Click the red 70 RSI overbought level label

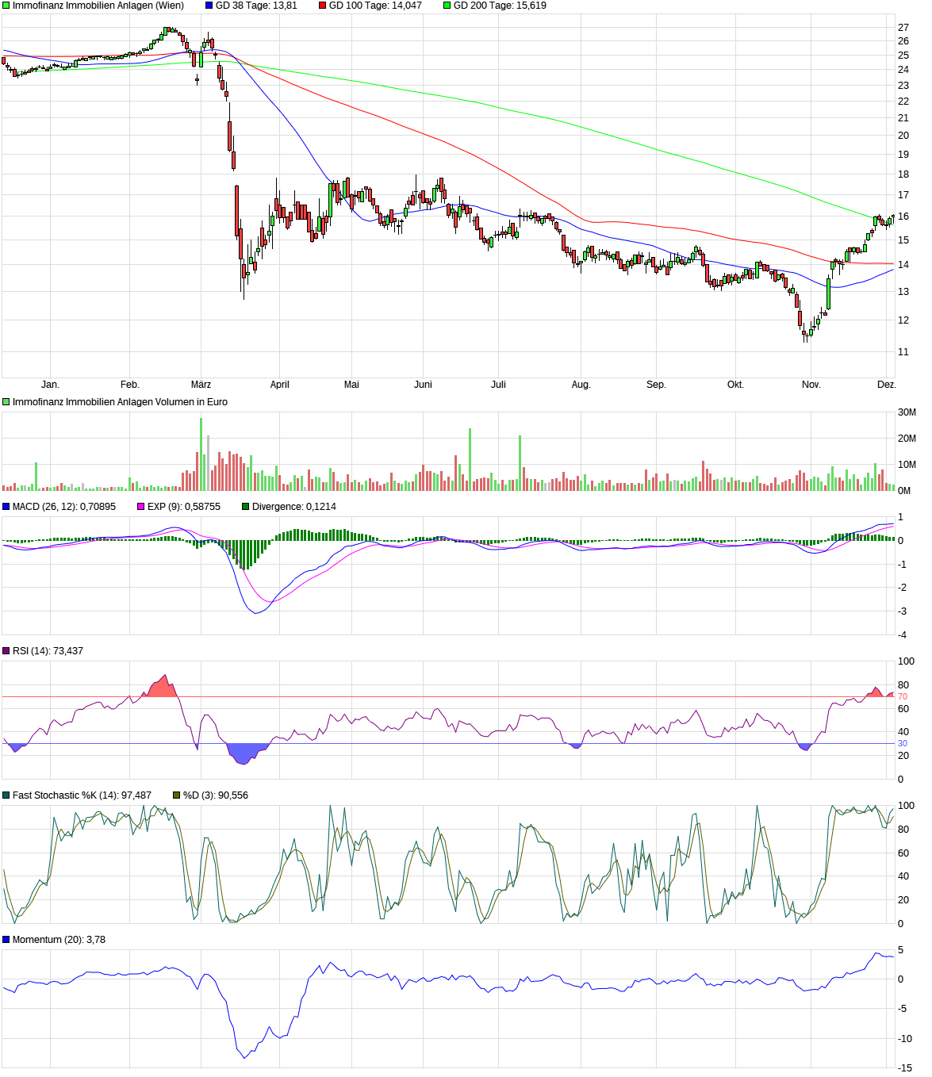[903, 697]
